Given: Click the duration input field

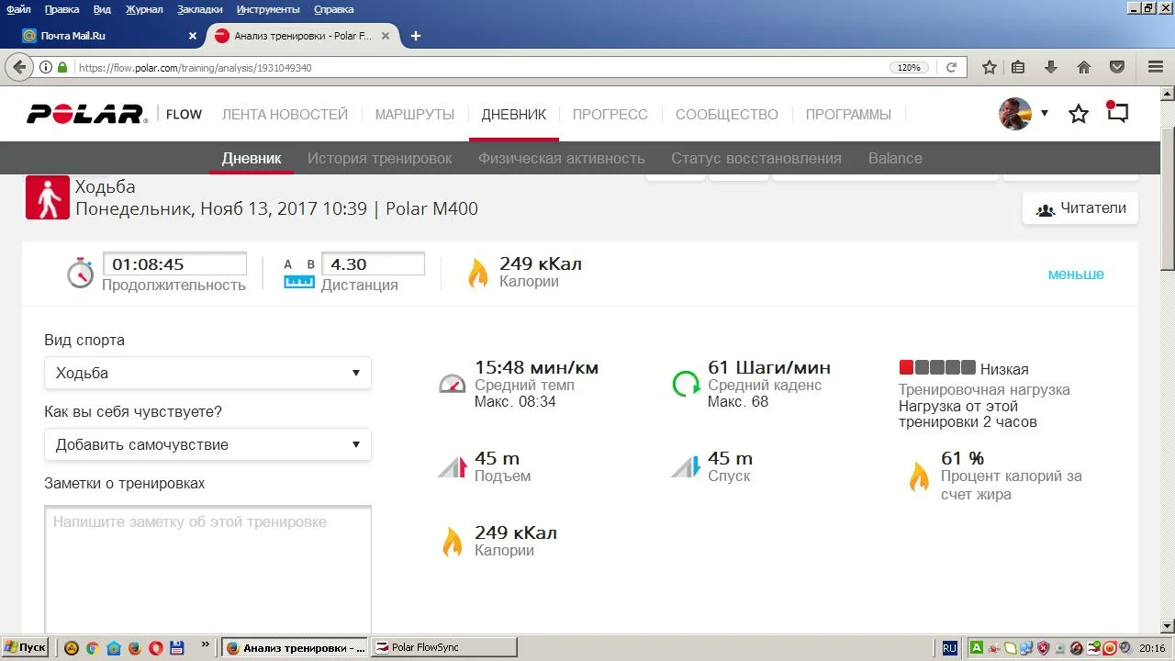Looking at the screenshot, I should (174, 264).
